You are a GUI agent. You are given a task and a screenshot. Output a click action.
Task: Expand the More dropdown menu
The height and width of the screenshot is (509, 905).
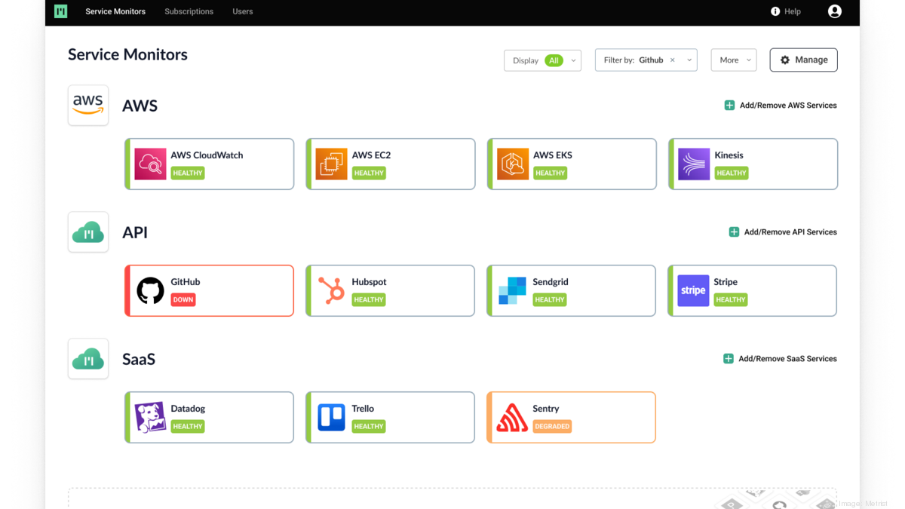coord(733,60)
